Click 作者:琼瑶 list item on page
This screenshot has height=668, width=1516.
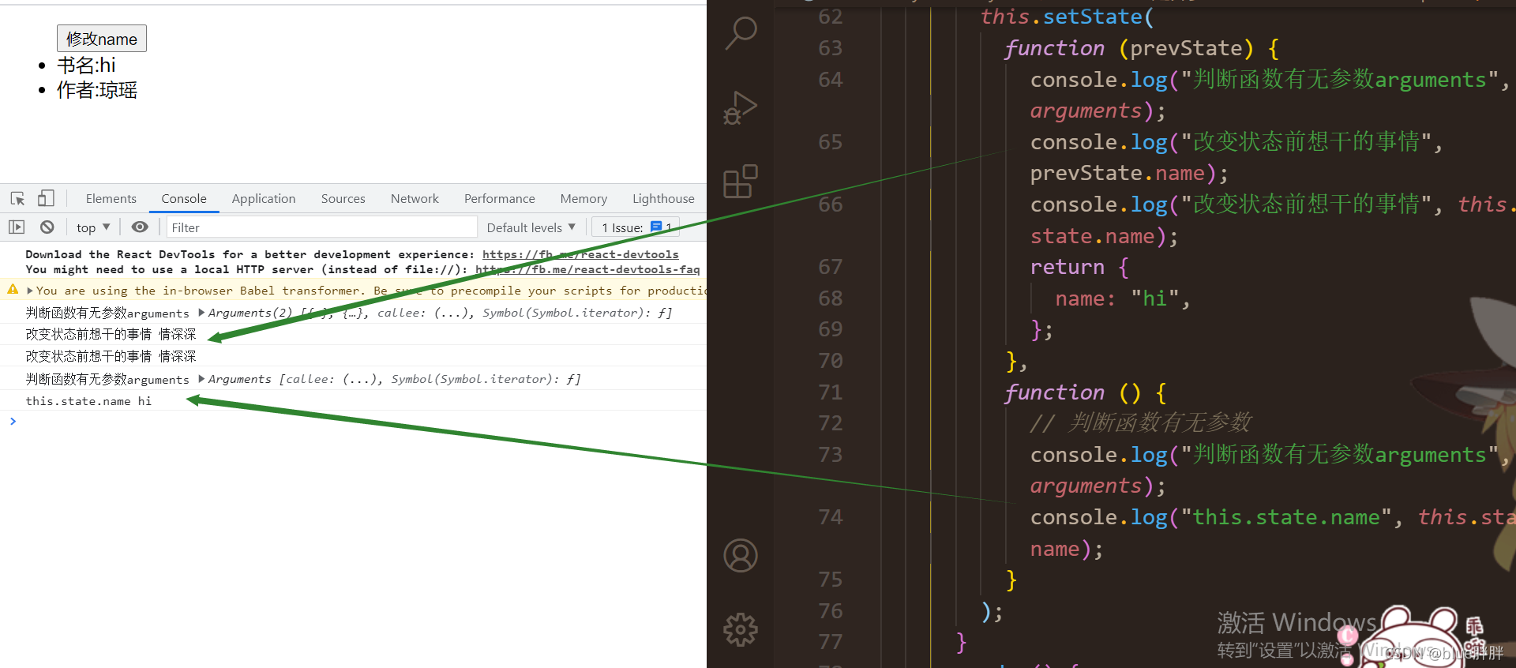(97, 91)
